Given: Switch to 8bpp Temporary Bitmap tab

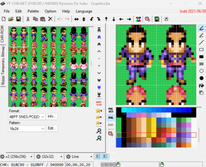Looking at the screenshot, I should 3,65.
